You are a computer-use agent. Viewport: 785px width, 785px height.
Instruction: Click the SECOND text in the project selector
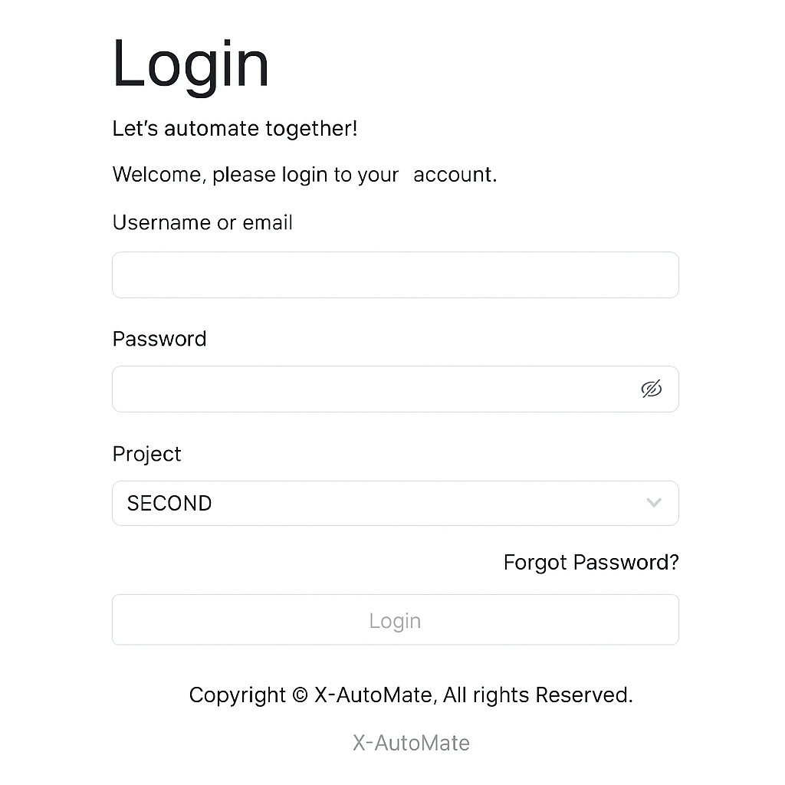[169, 503]
